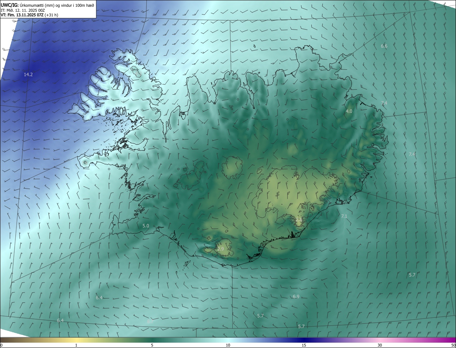Click the 4.0 value label over the land
The height and width of the screenshot is (348, 456).
click(349, 111)
